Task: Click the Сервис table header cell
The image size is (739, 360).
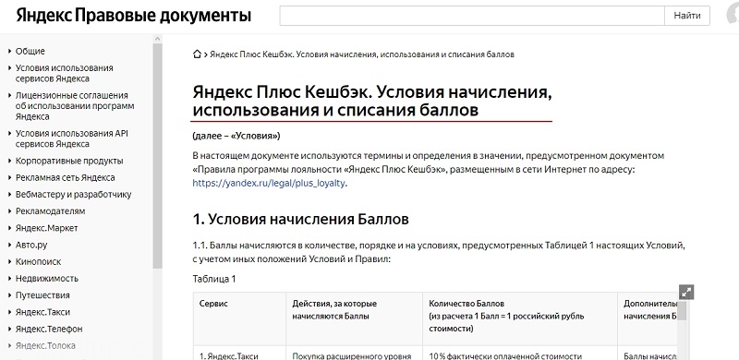Action: pyautogui.click(x=239, y=318)
